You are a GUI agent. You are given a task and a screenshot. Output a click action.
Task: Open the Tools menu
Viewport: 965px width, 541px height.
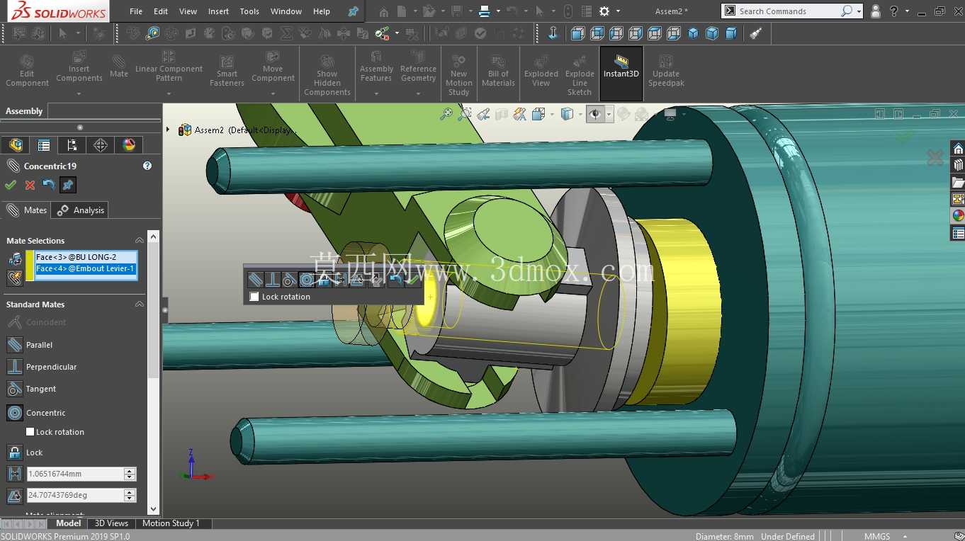[249, 11]
